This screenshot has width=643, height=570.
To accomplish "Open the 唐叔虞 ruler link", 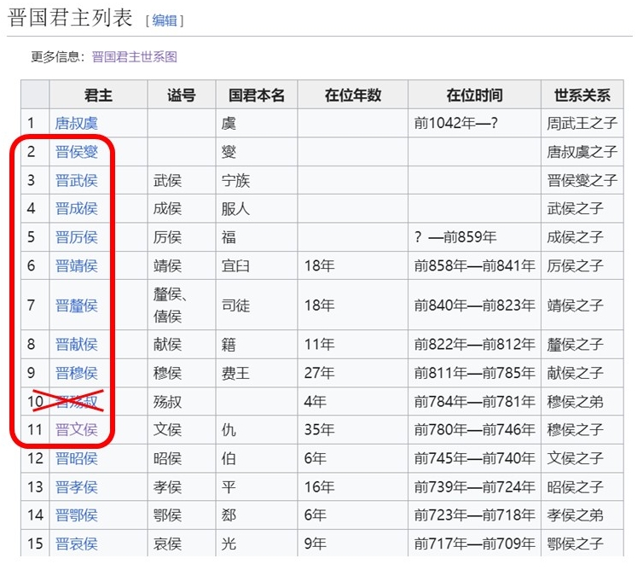I will click(77, 124).
